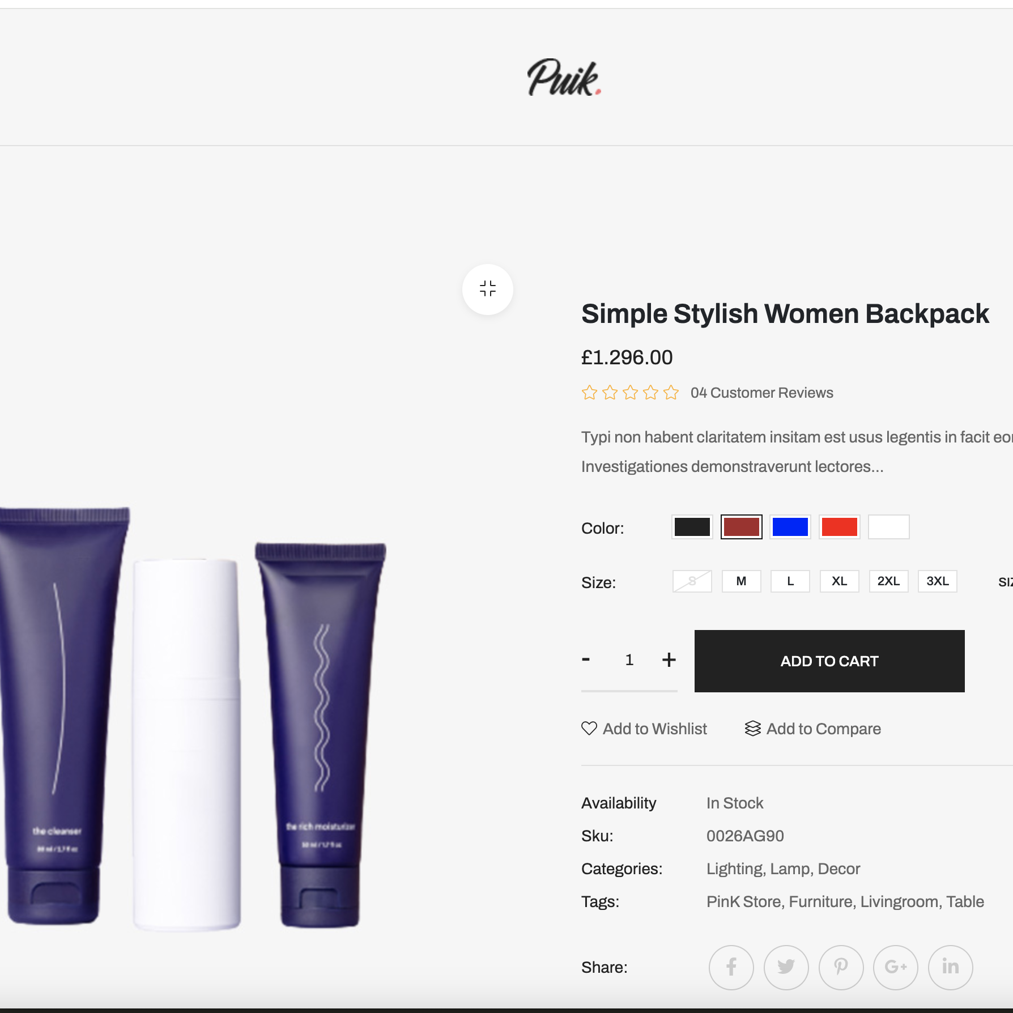Choose the 3XL size
The image size is (1013, 1013).
938,581
